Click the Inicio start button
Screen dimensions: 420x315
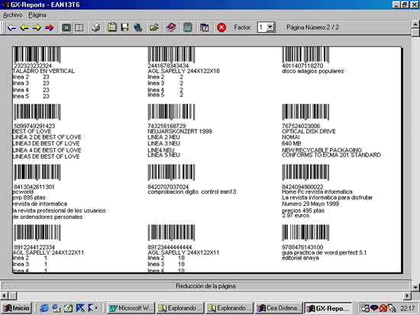point(17,308)
